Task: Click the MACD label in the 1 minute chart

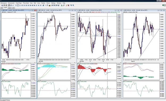Action: (x=11, y=64)
